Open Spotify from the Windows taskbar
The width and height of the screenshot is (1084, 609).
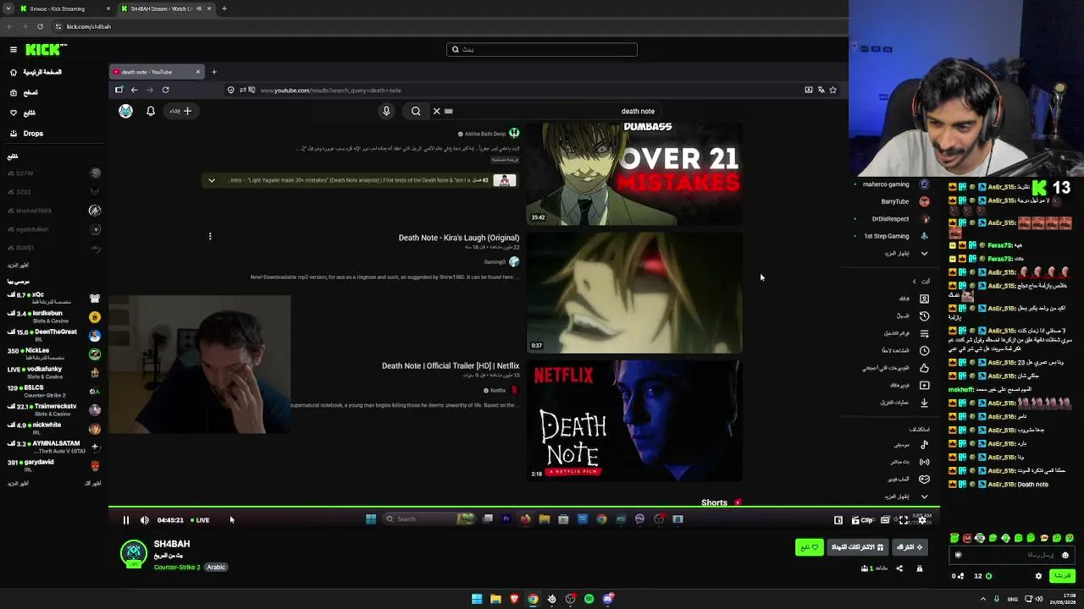pos(589,600)
